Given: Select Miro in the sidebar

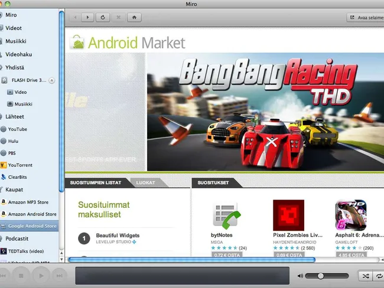Looking at the screenshot, I should tap(11, 15).
